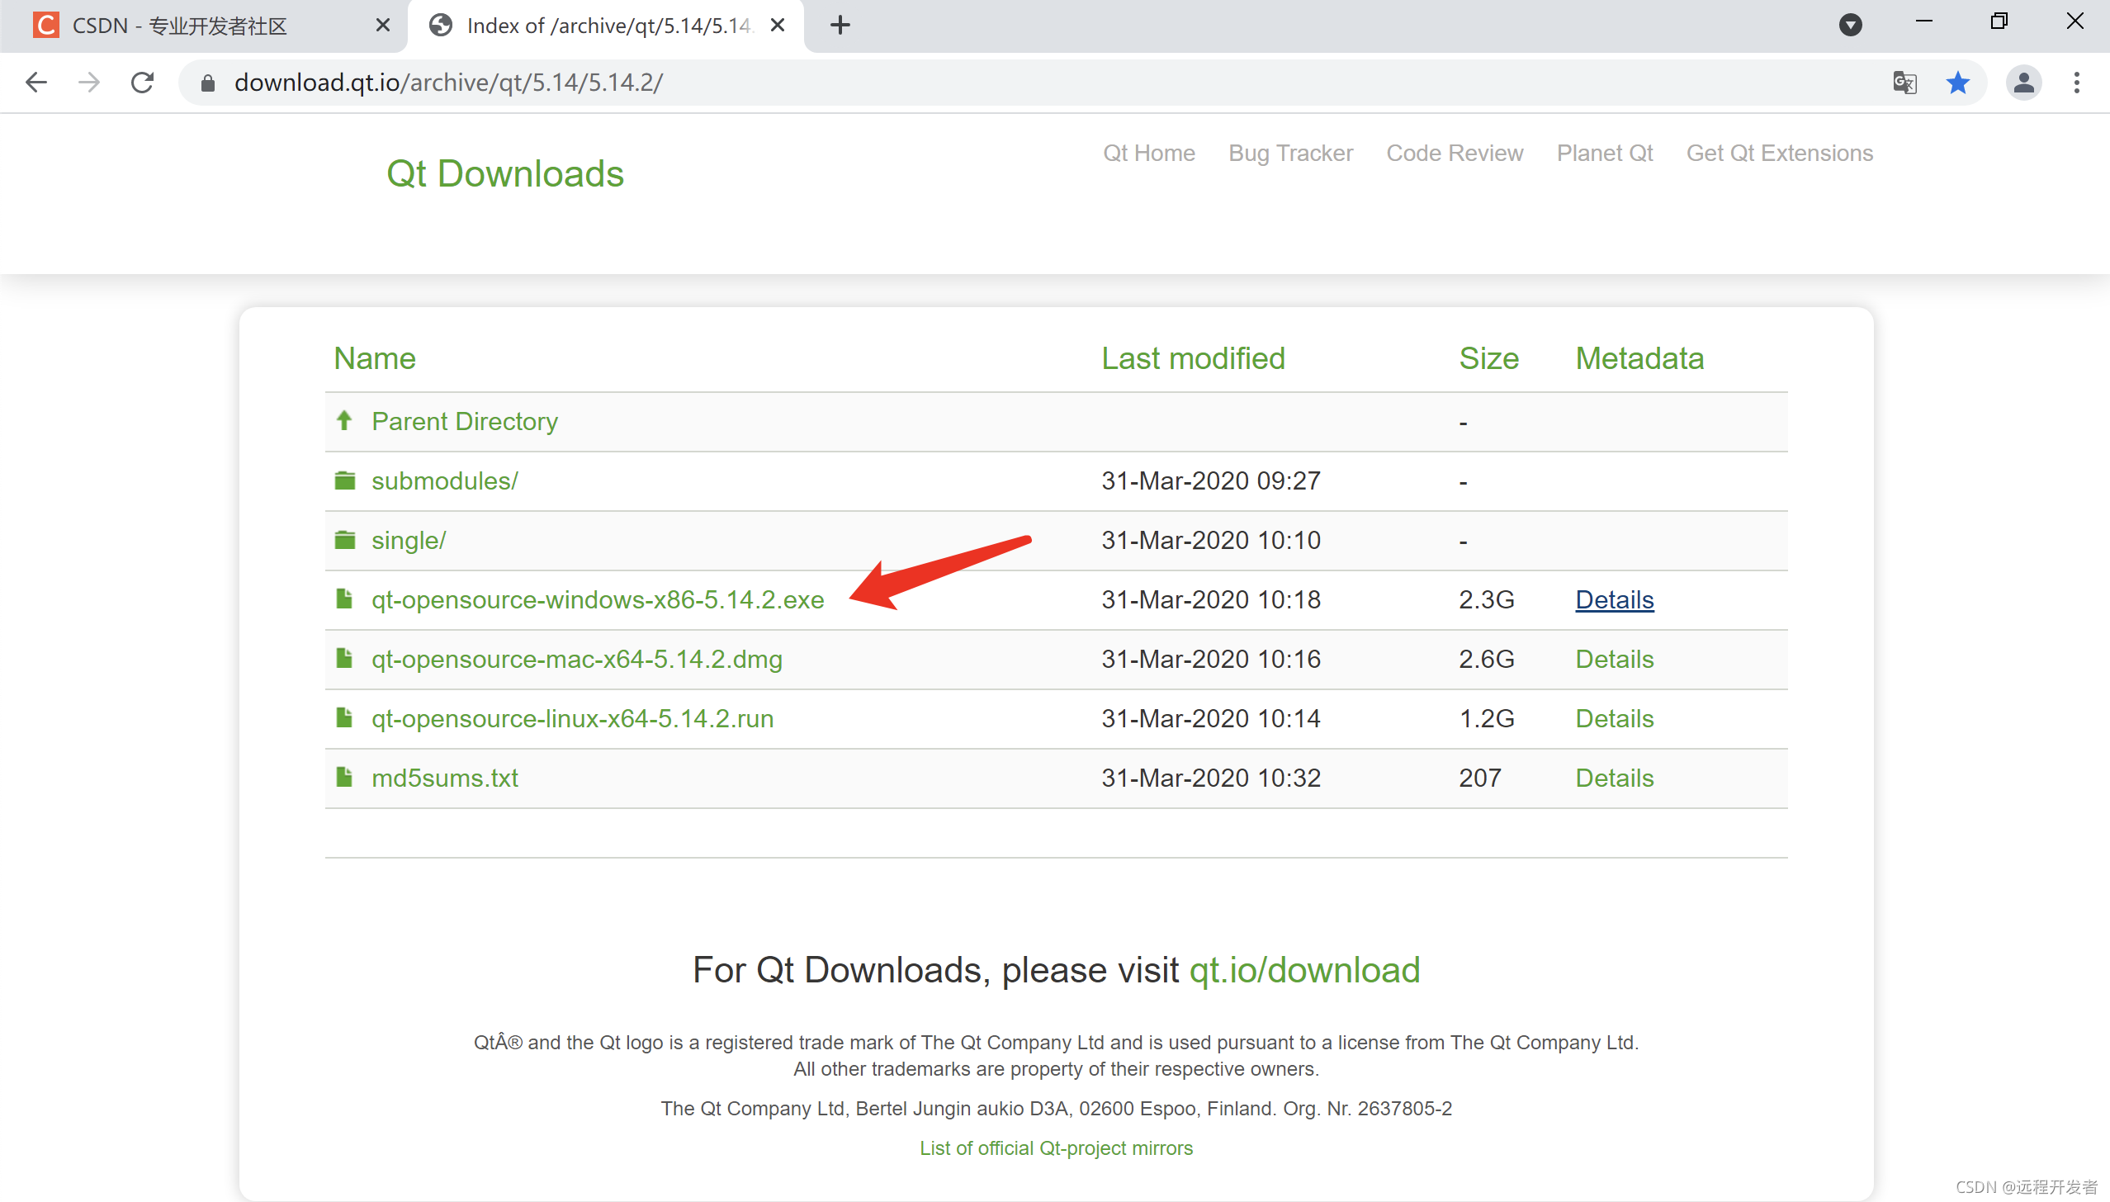Open Details for the linux run file

[x=1615, y=719]
